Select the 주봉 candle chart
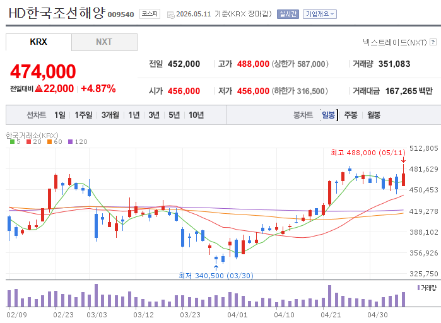 [x=351, y=115]
